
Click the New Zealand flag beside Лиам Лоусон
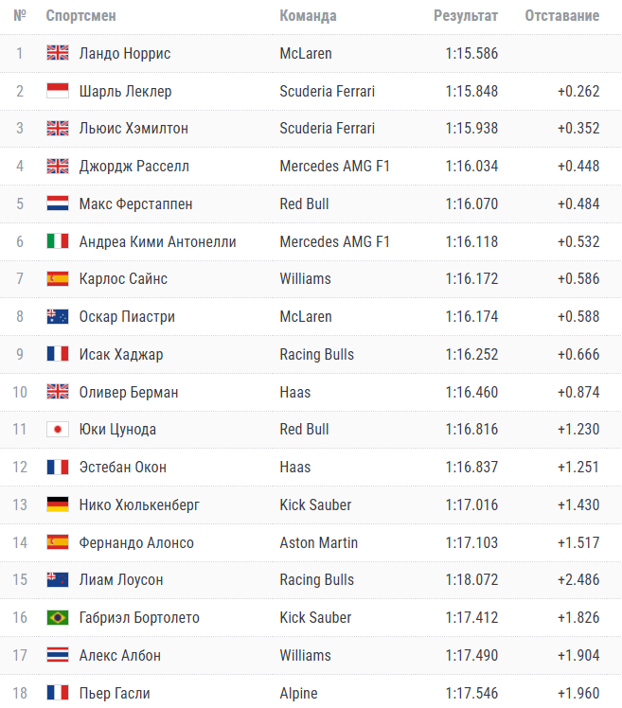coord(58,580)
